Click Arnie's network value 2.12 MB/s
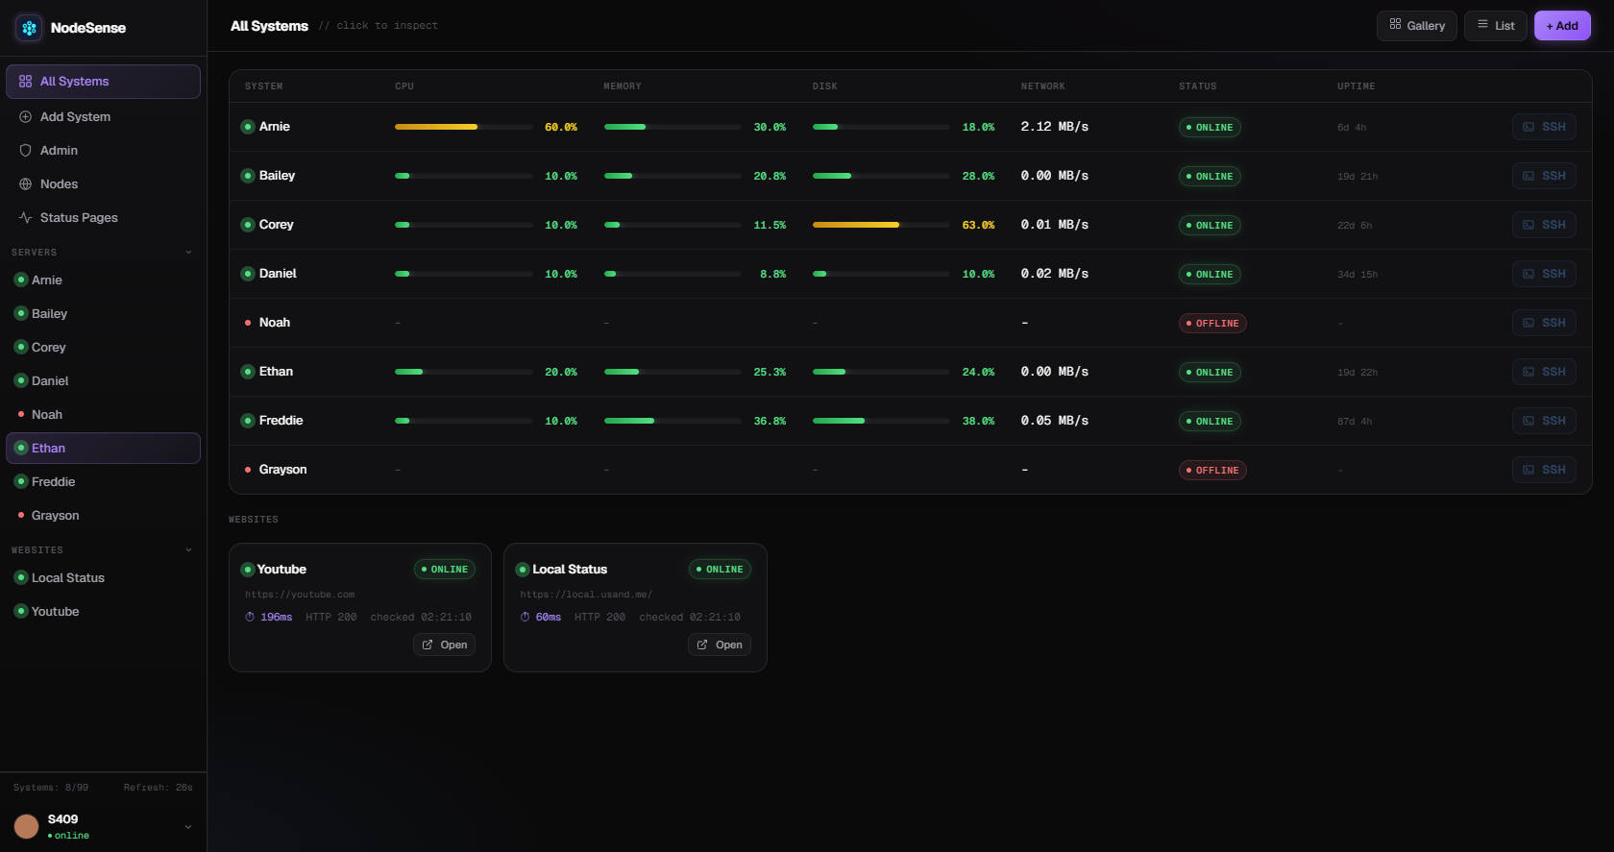 coord(1055,127)
